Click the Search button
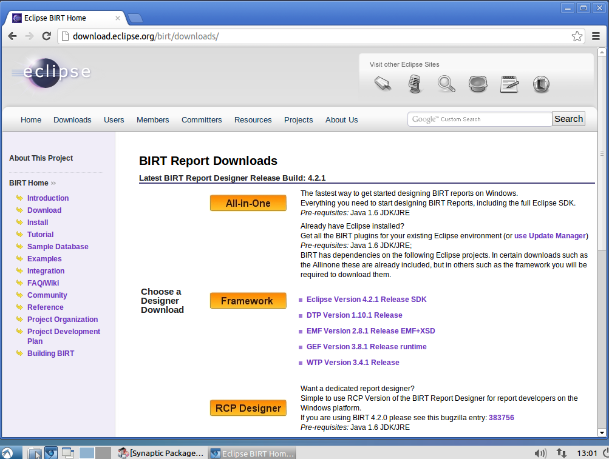Screen dimensions: 609x459 click(568, 119)
